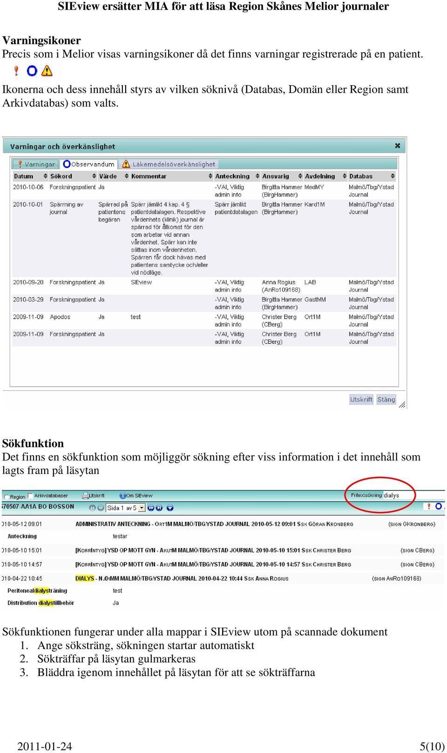This screenshot has width=447, height=753.
Task: Sort by the Avdelning column arrows
Action: (x=345, y=176)
